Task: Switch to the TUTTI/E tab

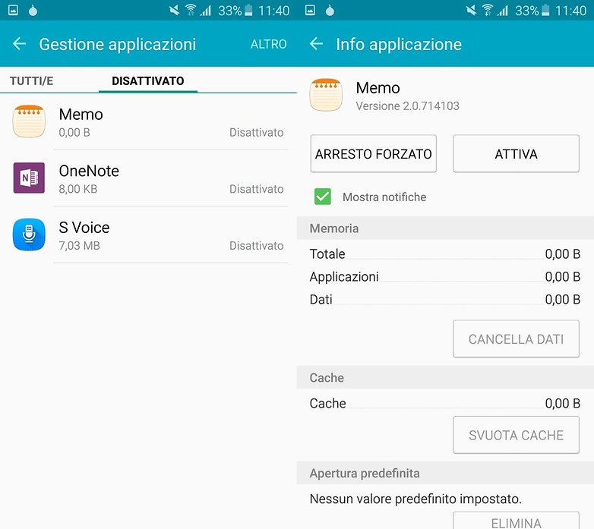Action: (31, 80)
